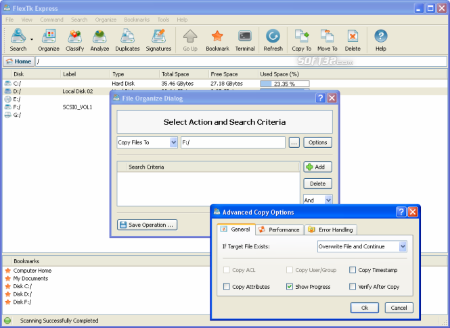Screen dimensions: 450x328
Task: Launch the Classify tool
Action: click(x=74, y=40)
